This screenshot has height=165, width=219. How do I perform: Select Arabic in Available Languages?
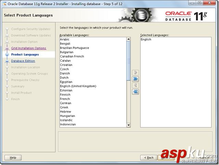pyautogui.click(x=65, y=40)
